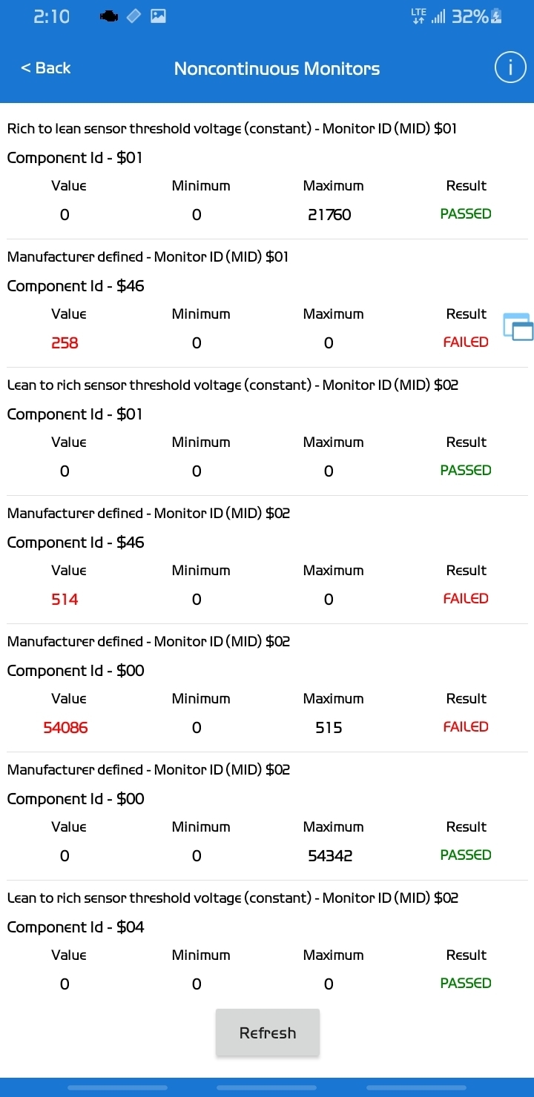The height and width of the screenshot is (1097, 534).
Task: Tap the failed value 54086
Action: [x=65, y=727]
